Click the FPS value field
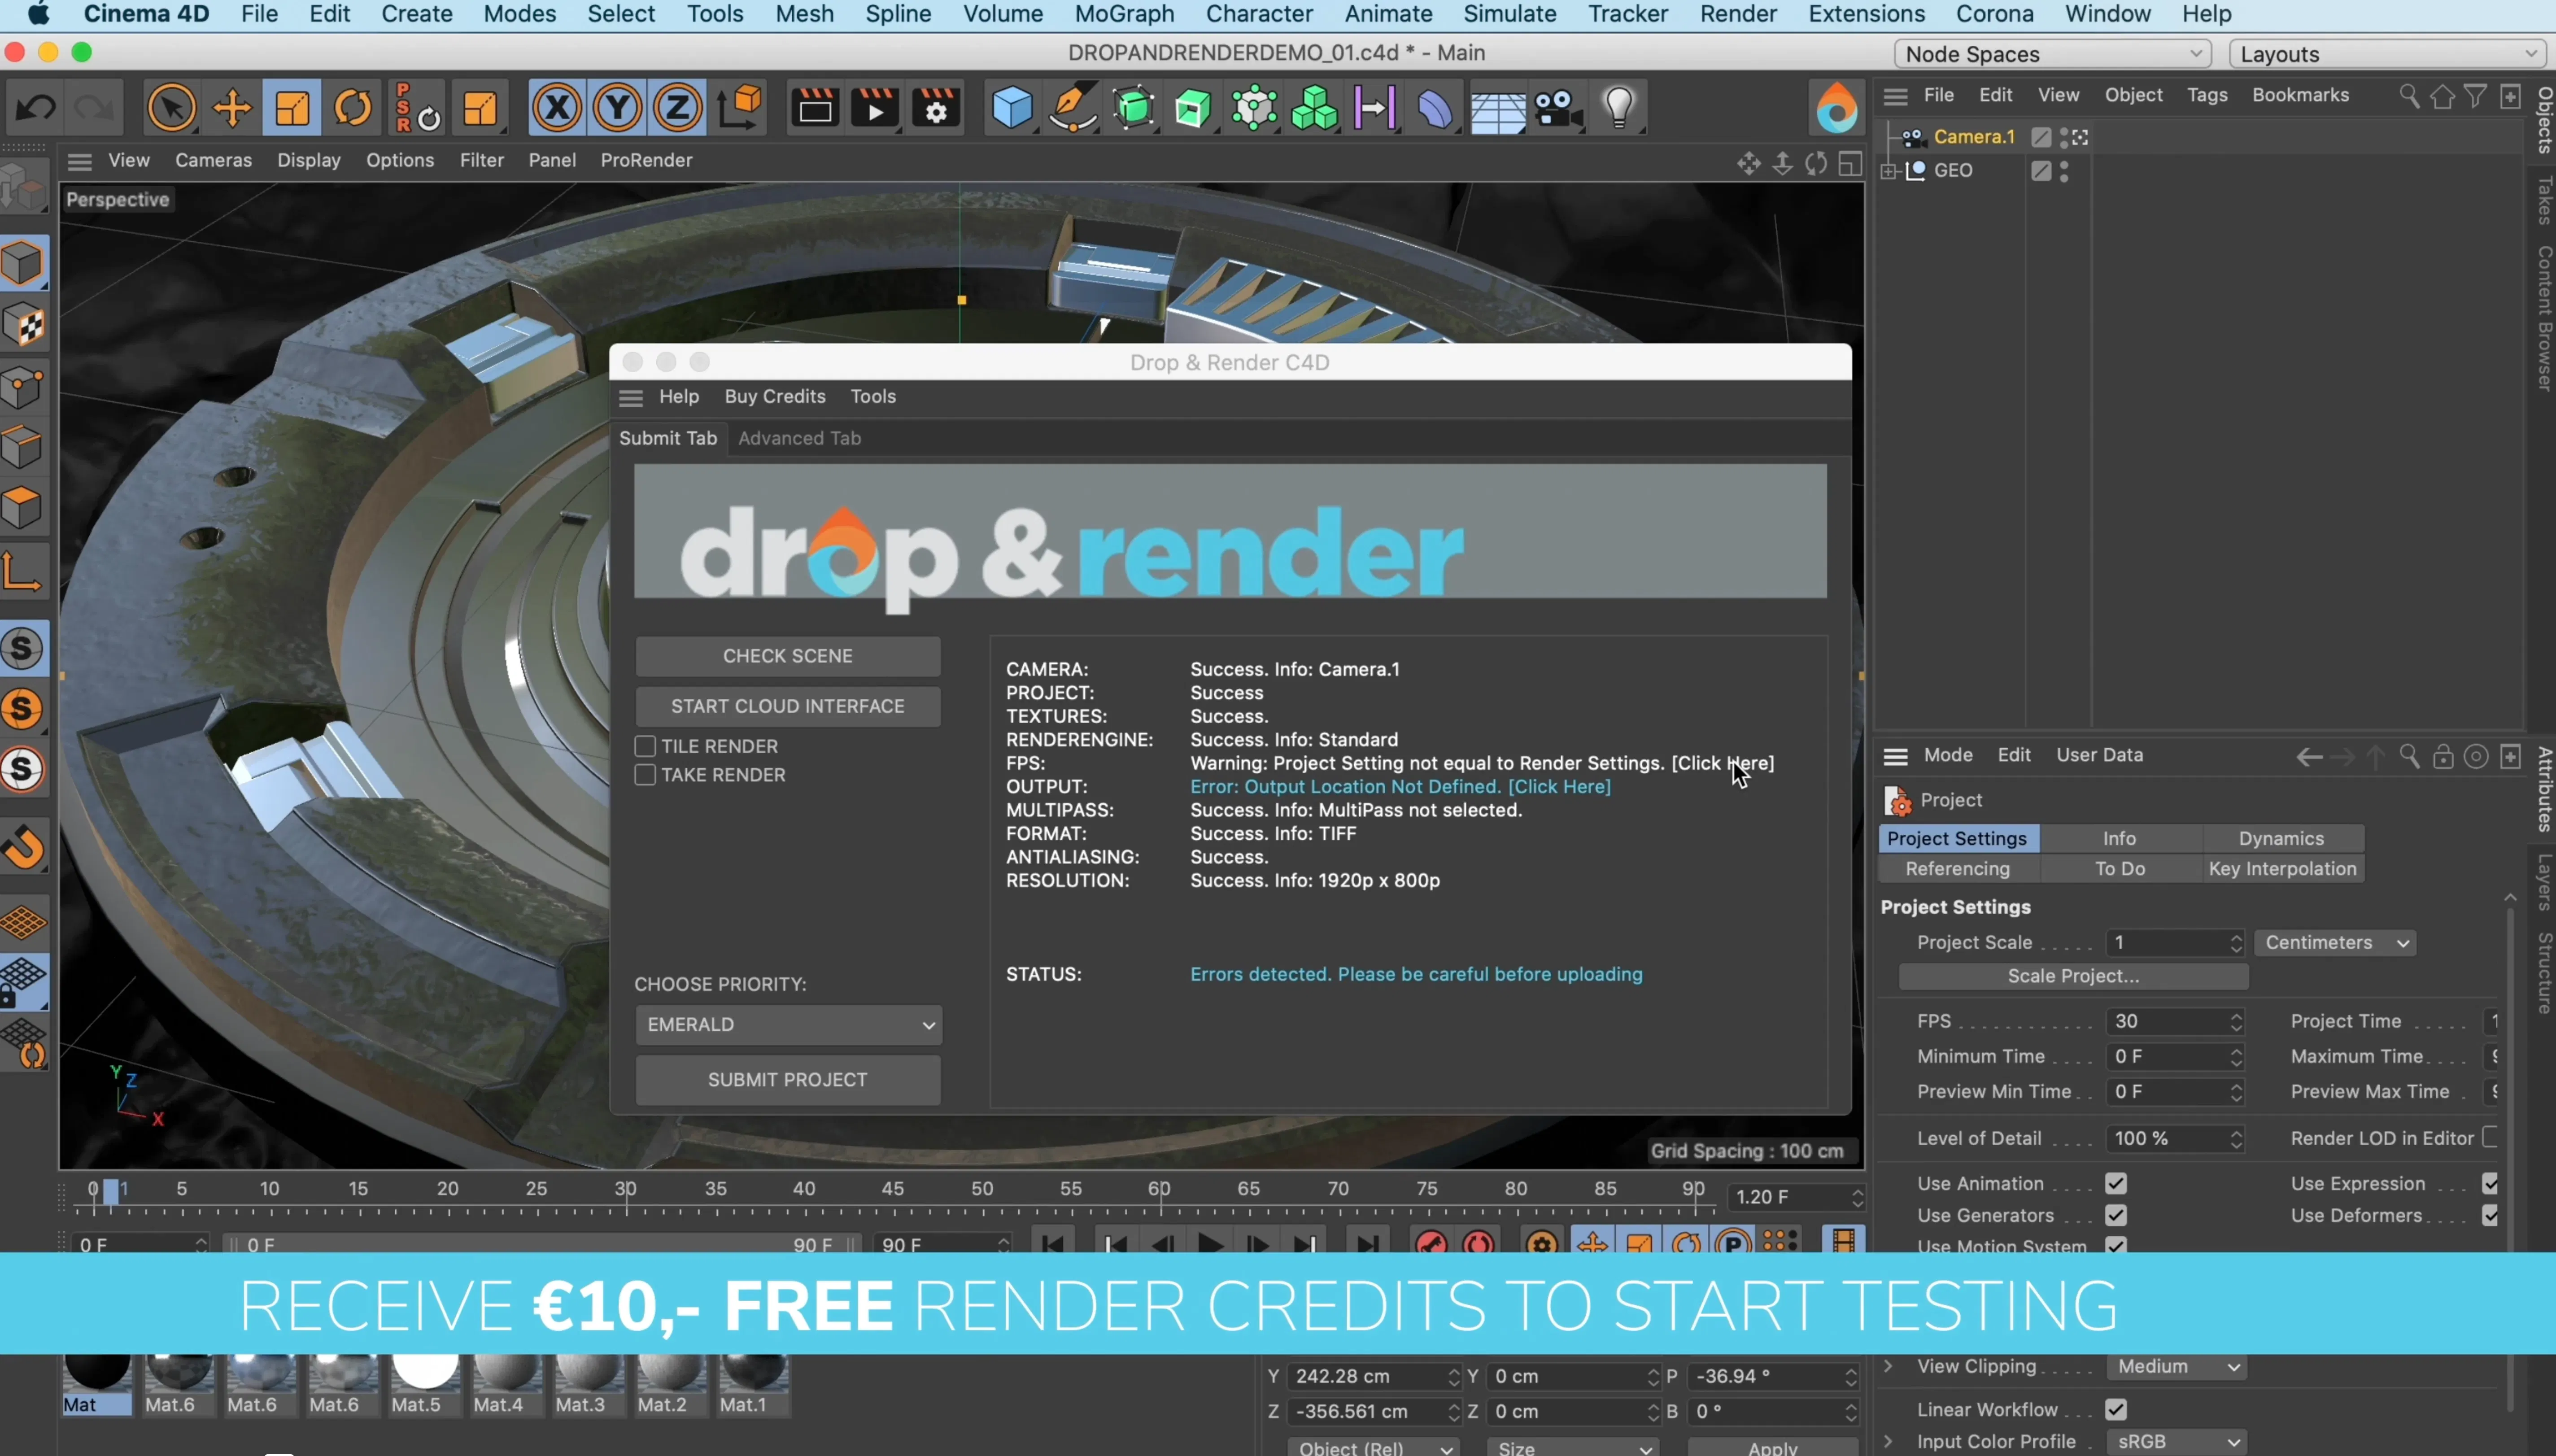2556x1456 pixels. coord(2176,1021)
